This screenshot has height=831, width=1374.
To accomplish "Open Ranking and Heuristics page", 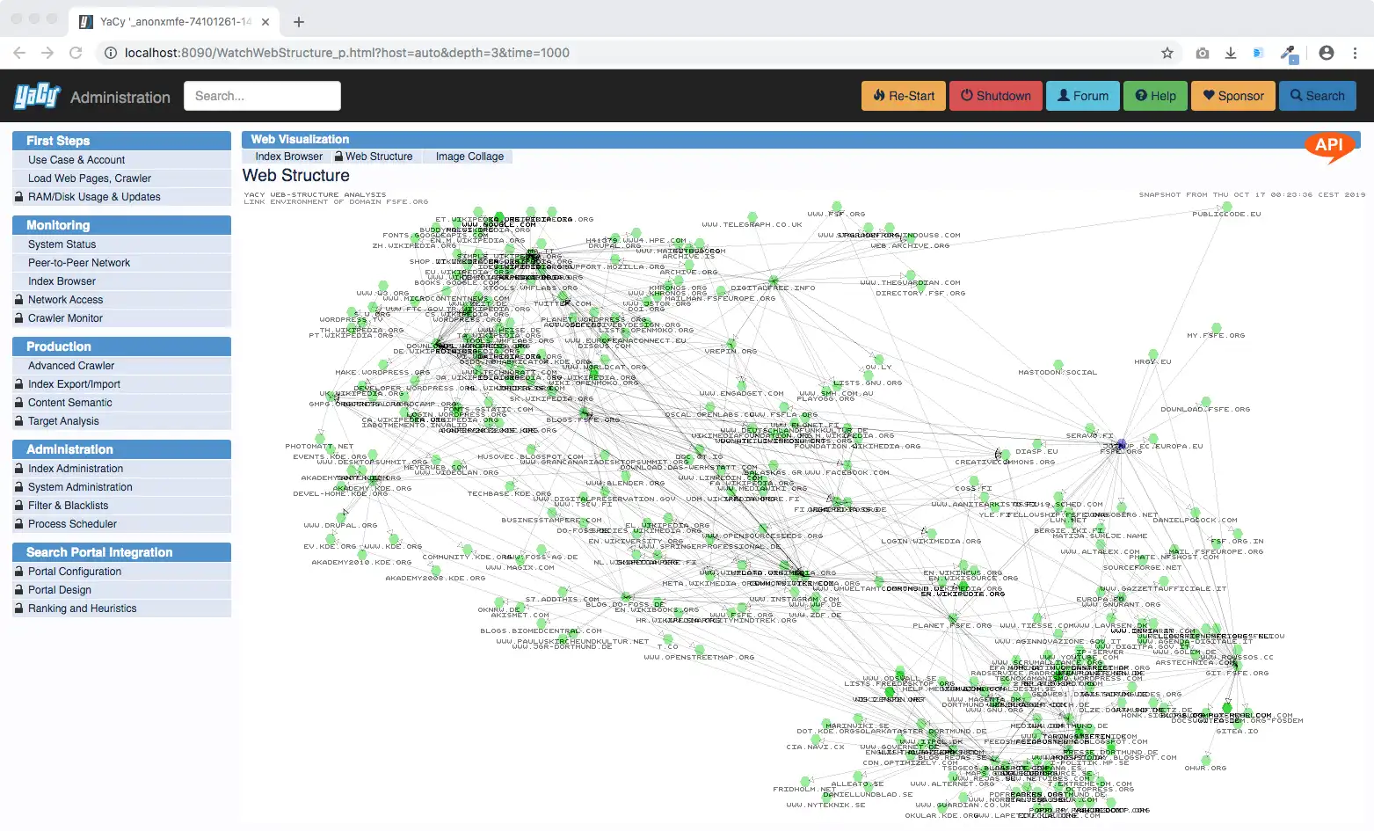I will coord(122,609).
